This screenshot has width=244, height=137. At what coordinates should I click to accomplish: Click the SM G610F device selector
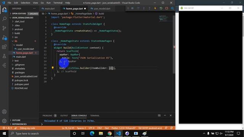point(150,128)
